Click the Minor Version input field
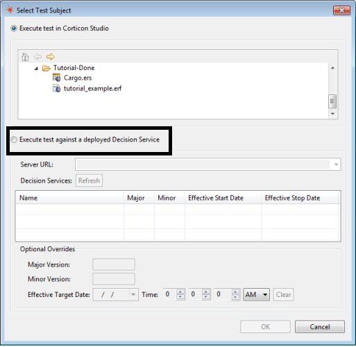The image size is (356, 347). pos(114,279)
